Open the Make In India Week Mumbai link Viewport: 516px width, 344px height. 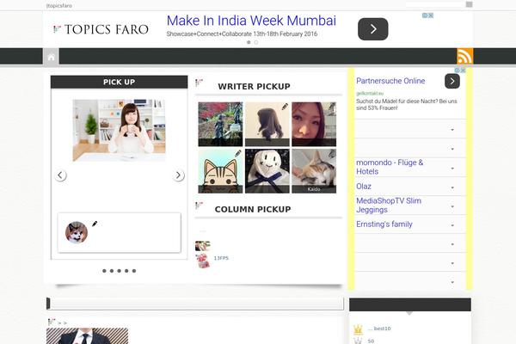click(x=251, y=21)
